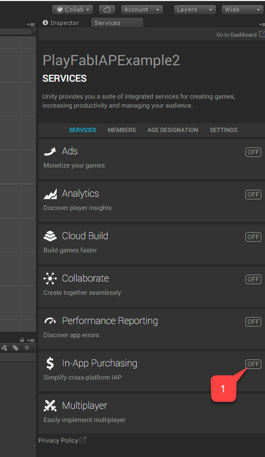The width and height of the screenshot is (265, 457).
Task: Open the MEMBERS section tab
Action: 122,130
